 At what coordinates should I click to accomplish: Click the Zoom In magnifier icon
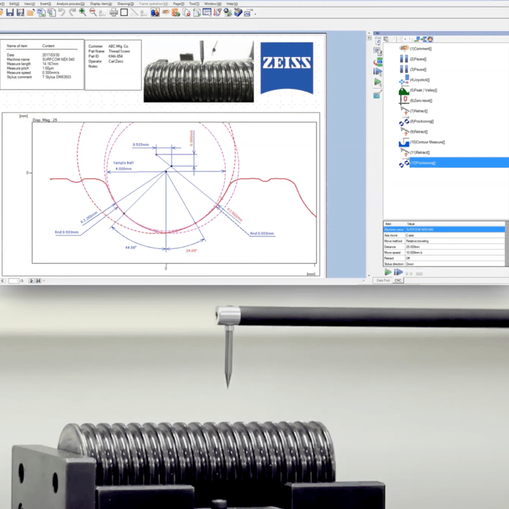tap(82, 13)
